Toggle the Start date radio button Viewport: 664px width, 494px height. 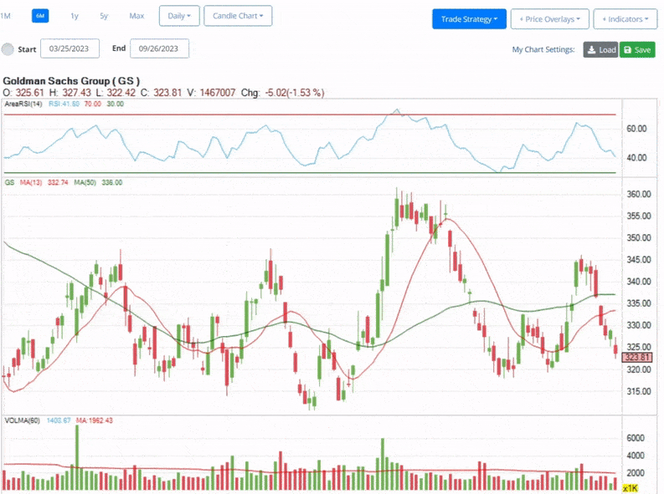click(8, 49)
